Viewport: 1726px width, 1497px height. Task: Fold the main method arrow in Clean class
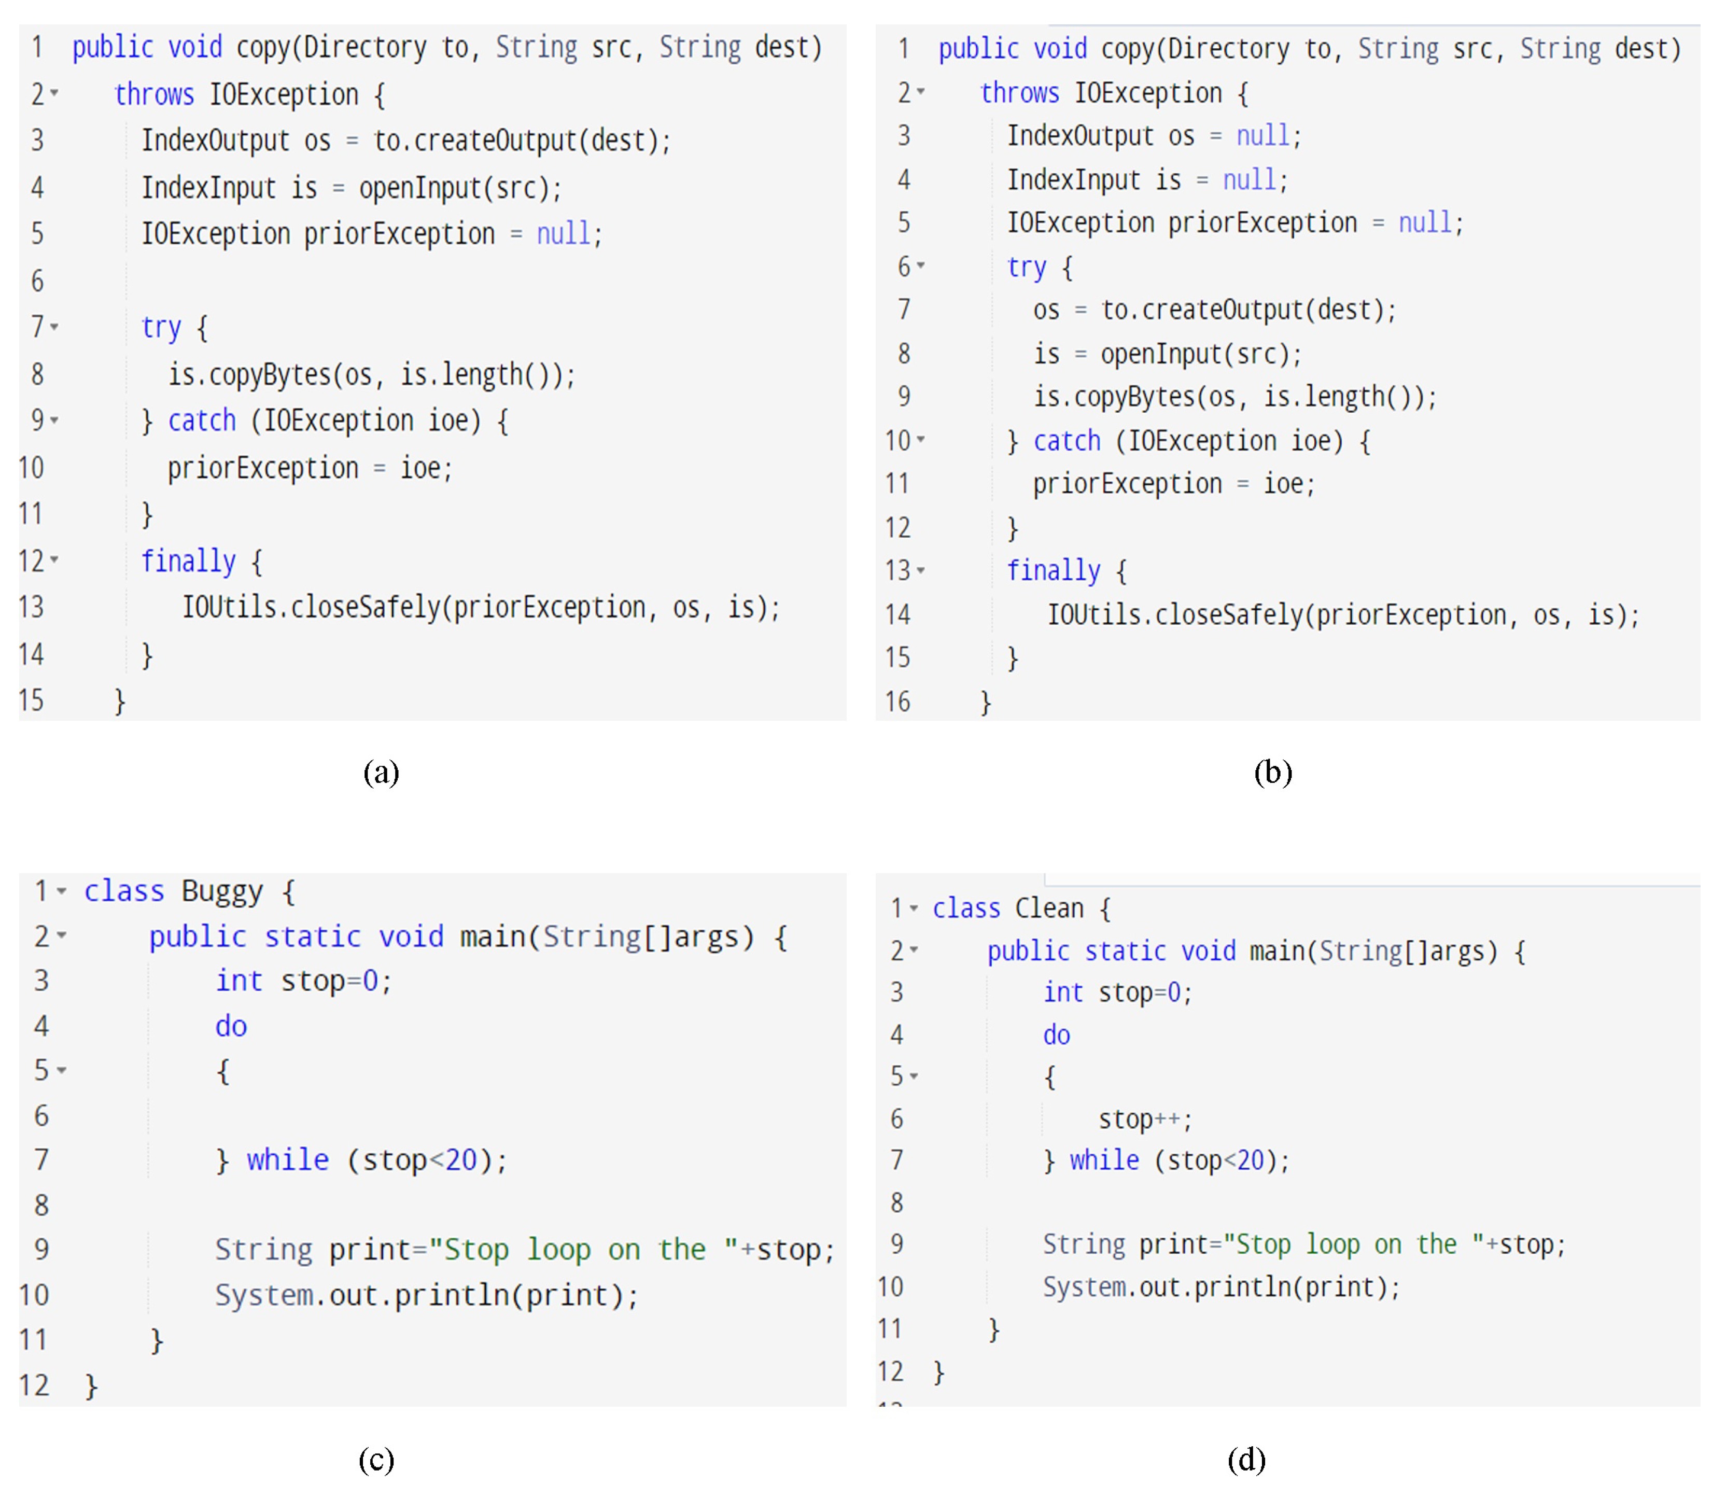(x=914, y=950)
